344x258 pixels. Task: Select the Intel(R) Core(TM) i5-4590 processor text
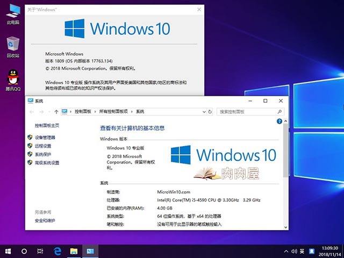tap(209, 200)
